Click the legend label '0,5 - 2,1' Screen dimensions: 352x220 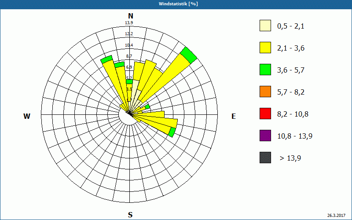291,26
